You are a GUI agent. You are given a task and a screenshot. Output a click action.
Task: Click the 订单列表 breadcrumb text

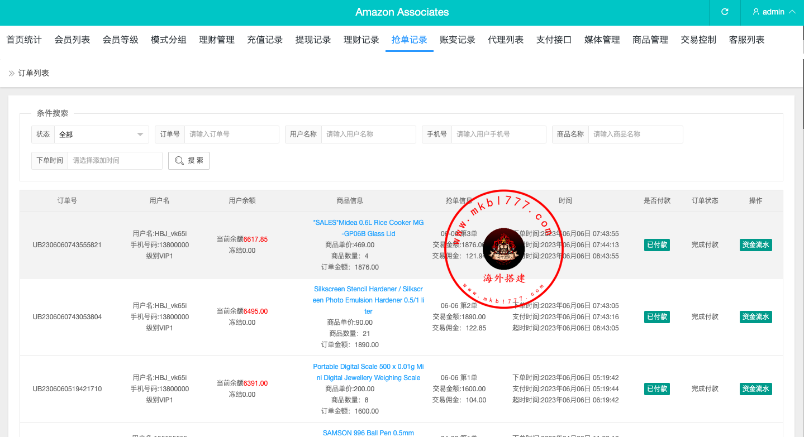click(x=34, y=73)
